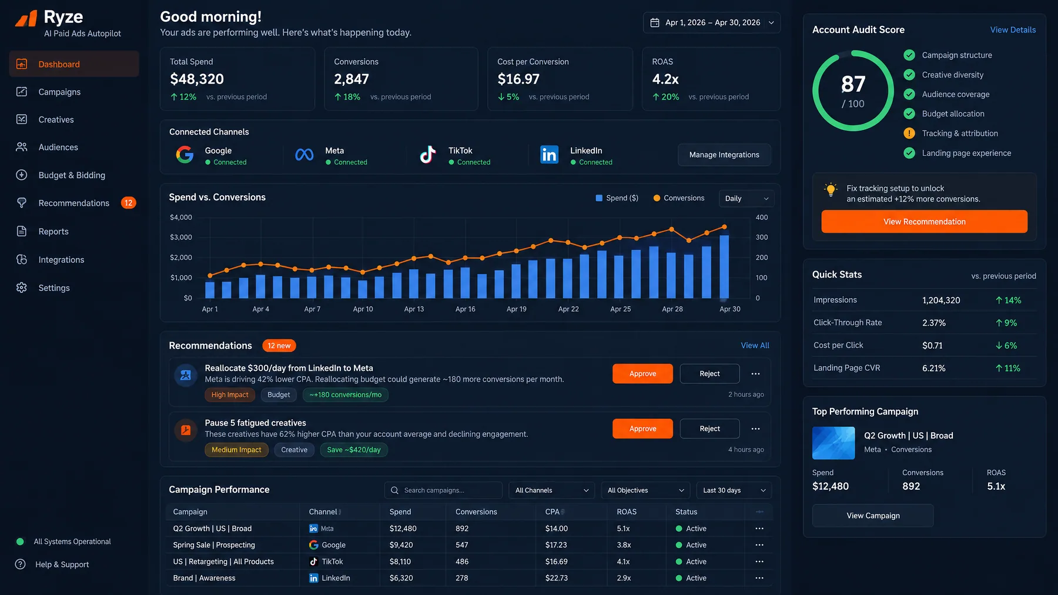The height and width of the screenshot is (595, 1058).
Task: Click the Creative diversity check mark
Action: pos(909,75)
